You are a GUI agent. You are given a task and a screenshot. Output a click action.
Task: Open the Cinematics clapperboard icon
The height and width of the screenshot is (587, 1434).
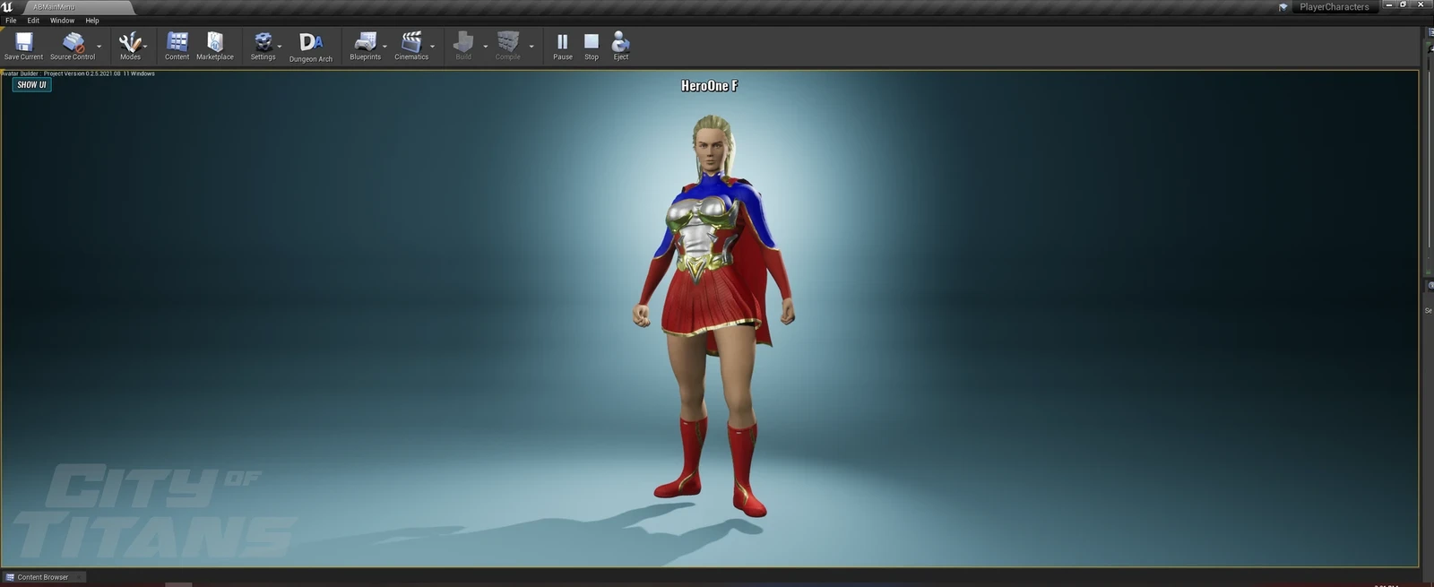pyautogui.click(x=411, y=46)
